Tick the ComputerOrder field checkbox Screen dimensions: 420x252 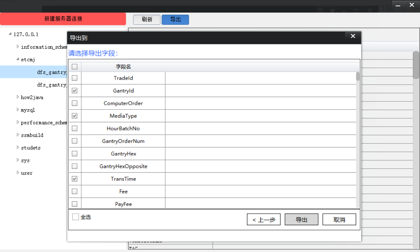tap(75, 103)
